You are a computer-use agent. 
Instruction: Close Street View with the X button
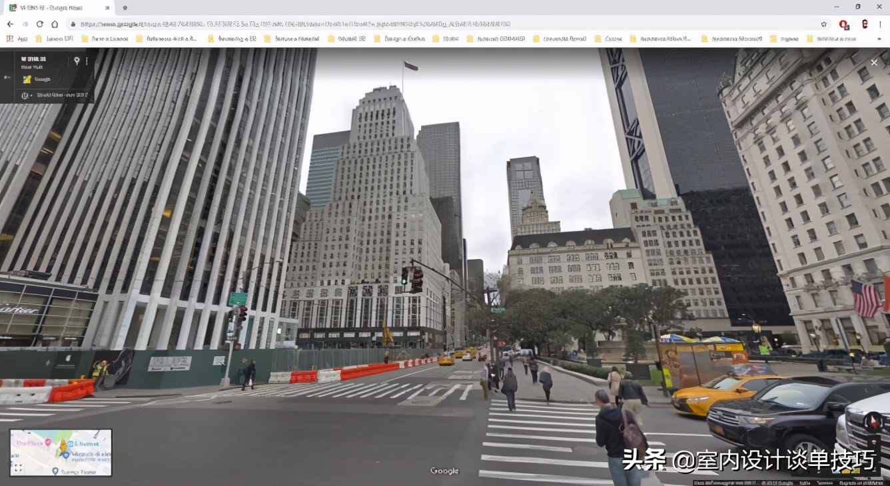click(x=874, y=63)
